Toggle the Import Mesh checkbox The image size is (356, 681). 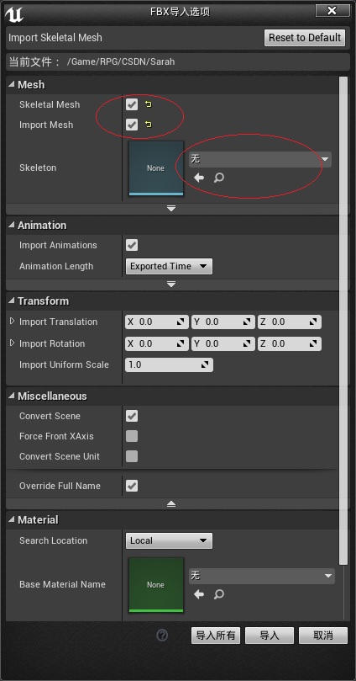pos(132,125)
